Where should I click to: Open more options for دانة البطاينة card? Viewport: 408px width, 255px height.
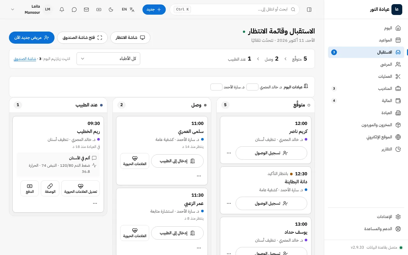pyautogui.click(x=229, y=203)
